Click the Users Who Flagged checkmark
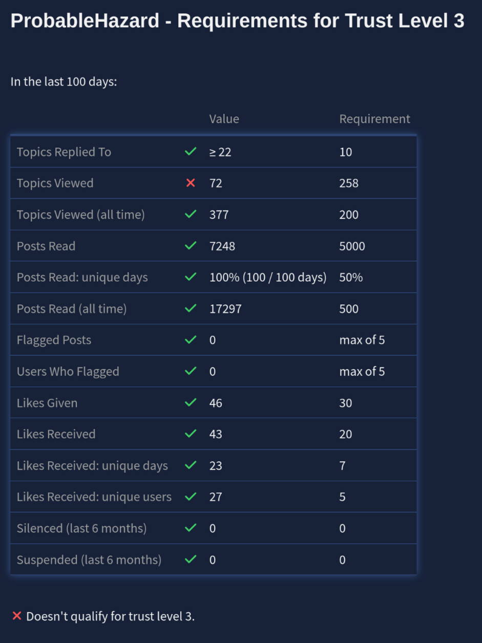Screen dimensions: 482x643 pyautogui.click(x=191, y=371)
